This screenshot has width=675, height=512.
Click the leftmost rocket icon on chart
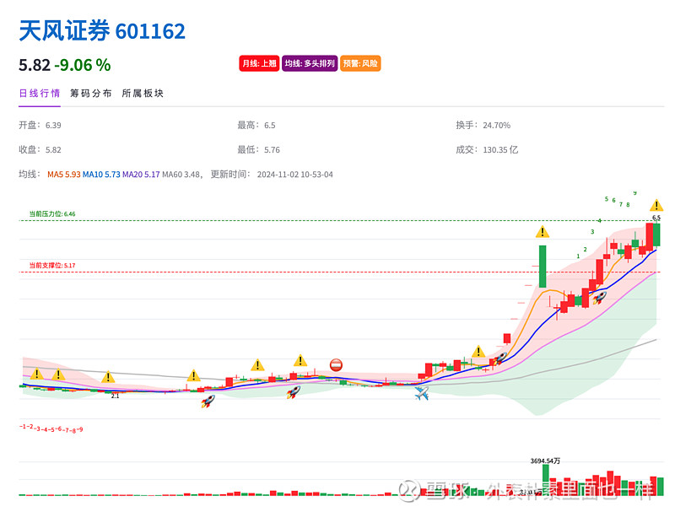[x=208, y=402]
